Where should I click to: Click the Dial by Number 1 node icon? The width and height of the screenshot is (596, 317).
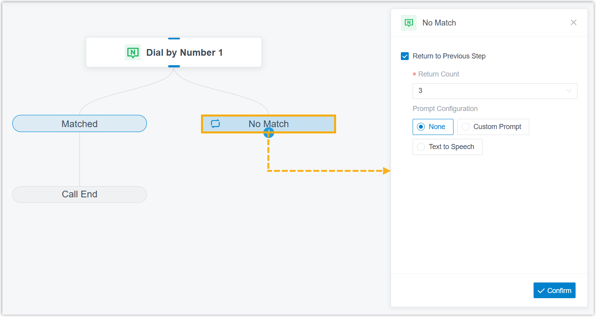[133, 52]
